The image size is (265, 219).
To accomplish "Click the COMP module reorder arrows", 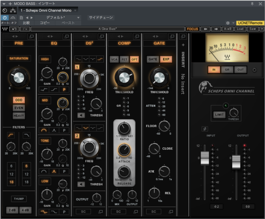I will coord(120,36).
